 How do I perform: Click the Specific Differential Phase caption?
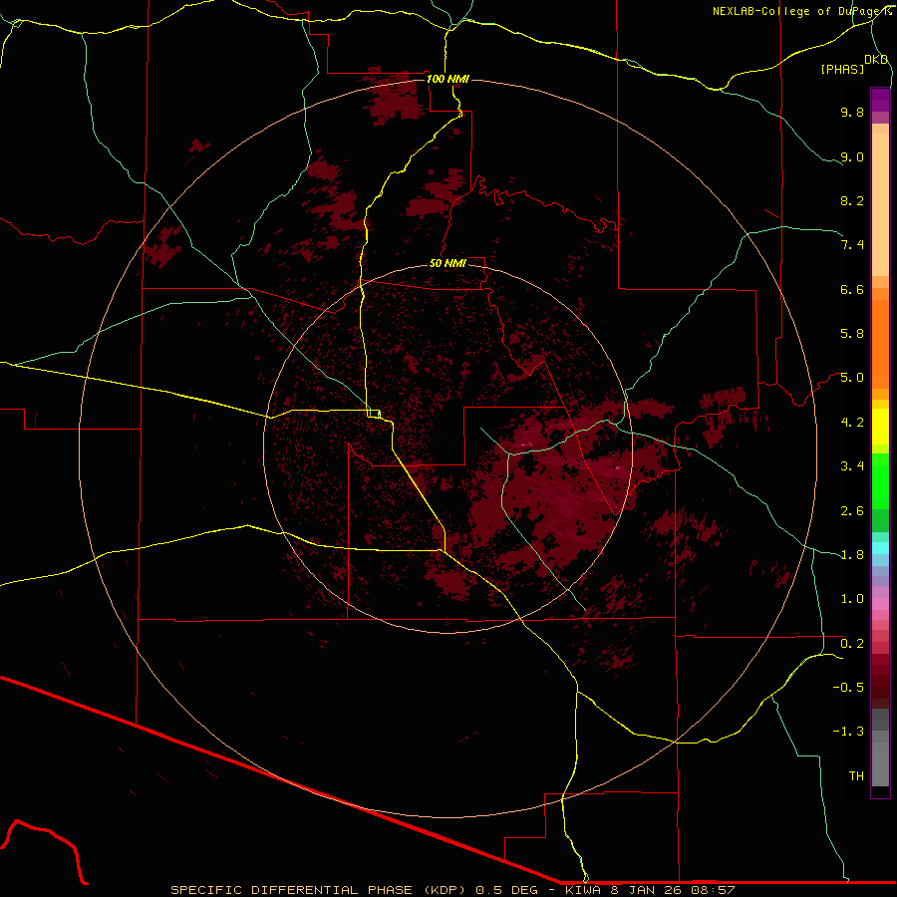click(452, 890)
